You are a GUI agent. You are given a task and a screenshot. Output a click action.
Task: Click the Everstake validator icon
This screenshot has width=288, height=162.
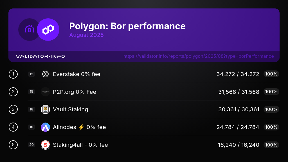[45, 74]
